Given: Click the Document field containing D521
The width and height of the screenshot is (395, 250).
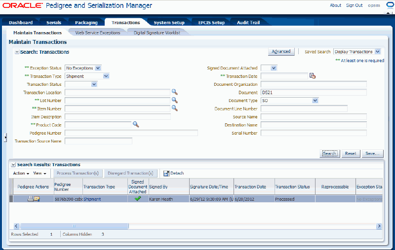Looking at the screenshot, I should (x=314, y=92).
